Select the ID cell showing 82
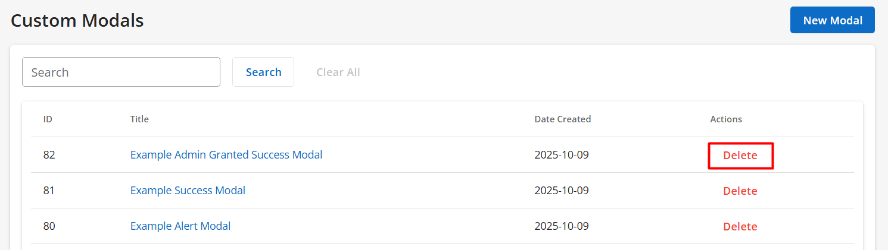The image size is (888, 250). point(49,155)
